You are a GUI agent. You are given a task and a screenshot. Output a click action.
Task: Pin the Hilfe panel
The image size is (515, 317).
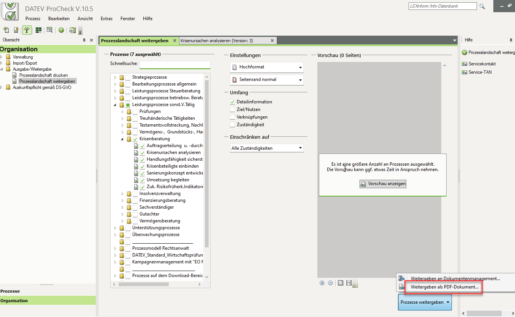pyautogui.click(x=511, y=40)
